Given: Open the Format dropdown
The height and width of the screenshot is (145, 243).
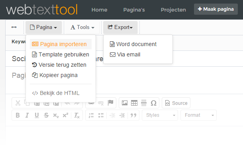Looking at the screenshot, I should 198,115.
